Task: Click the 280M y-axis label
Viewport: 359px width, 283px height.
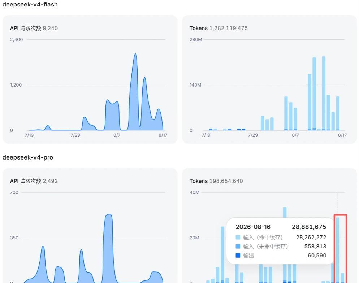Action: point(196,40)
